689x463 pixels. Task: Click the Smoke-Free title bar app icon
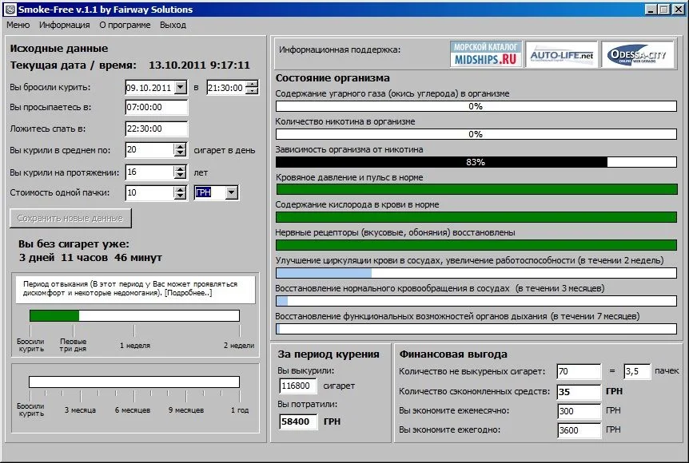[8, 10]
